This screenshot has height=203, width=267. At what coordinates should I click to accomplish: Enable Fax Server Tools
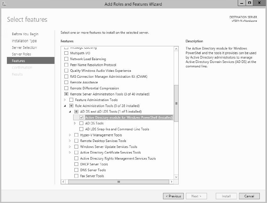pos(76,176)
